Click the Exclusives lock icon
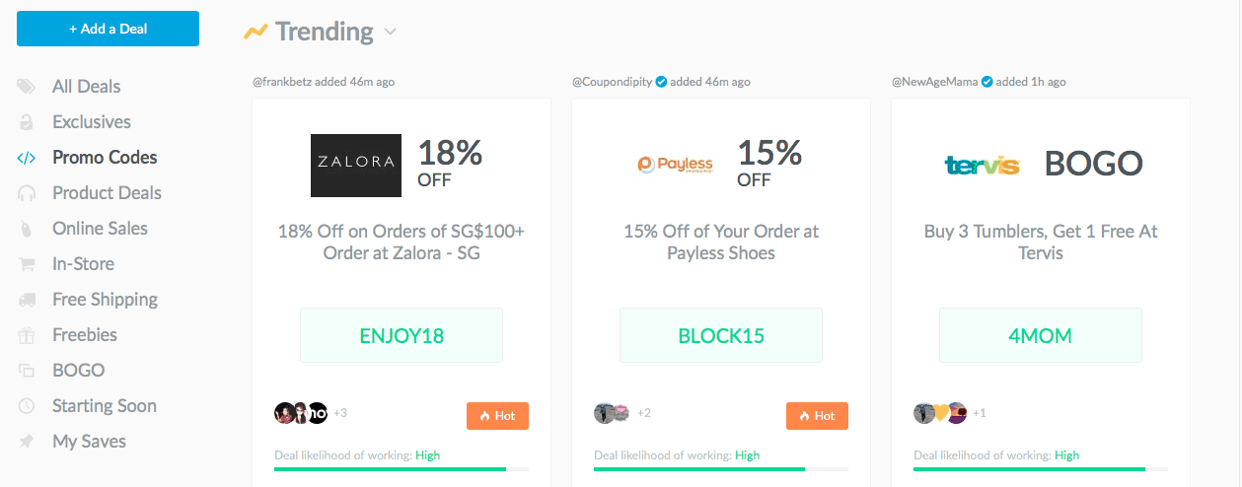The height and width of the screenshot is (487, 1242). 27,122
